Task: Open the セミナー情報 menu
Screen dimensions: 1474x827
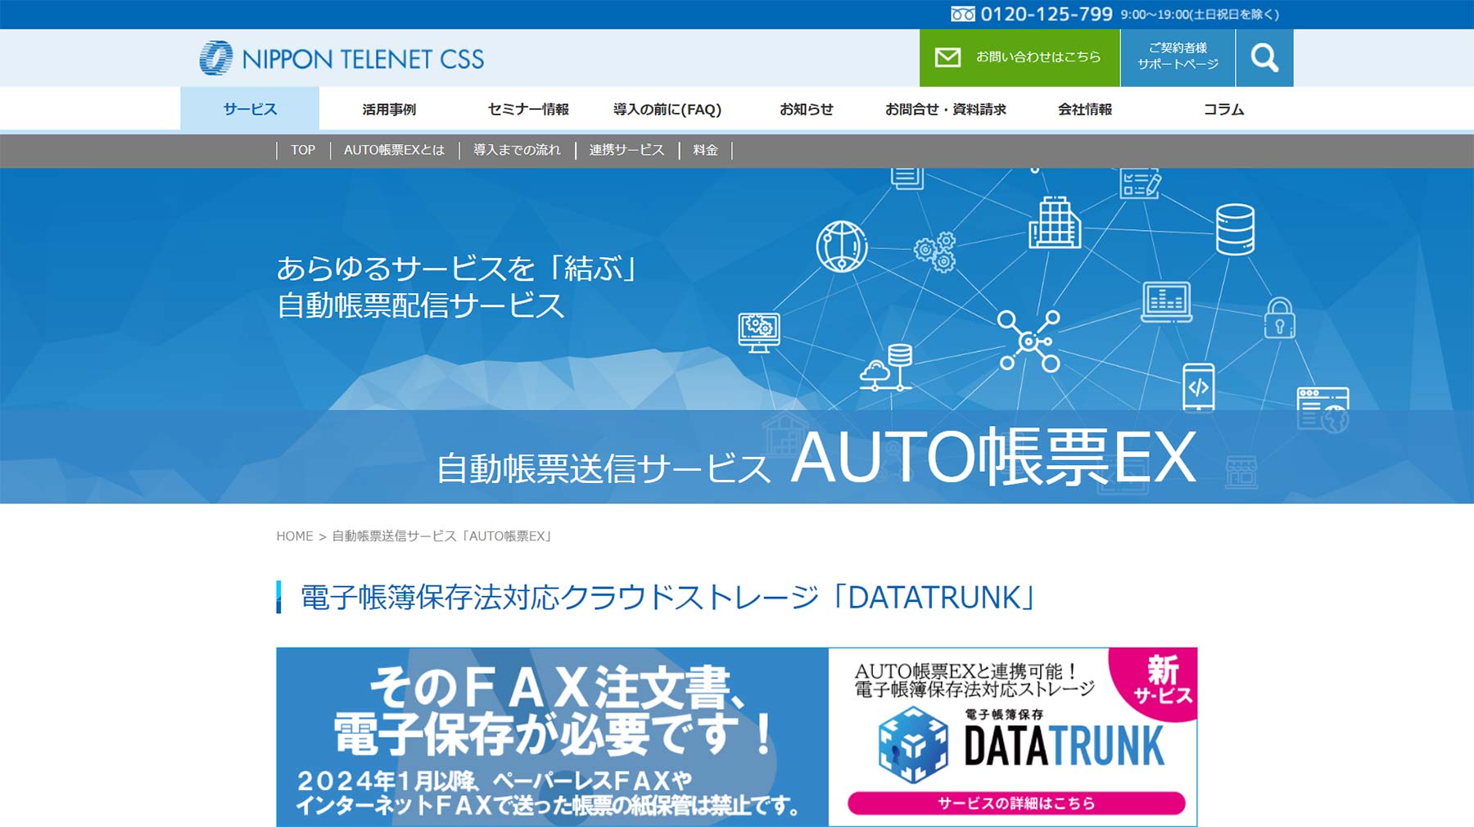Action: click(x=528, y=109)
